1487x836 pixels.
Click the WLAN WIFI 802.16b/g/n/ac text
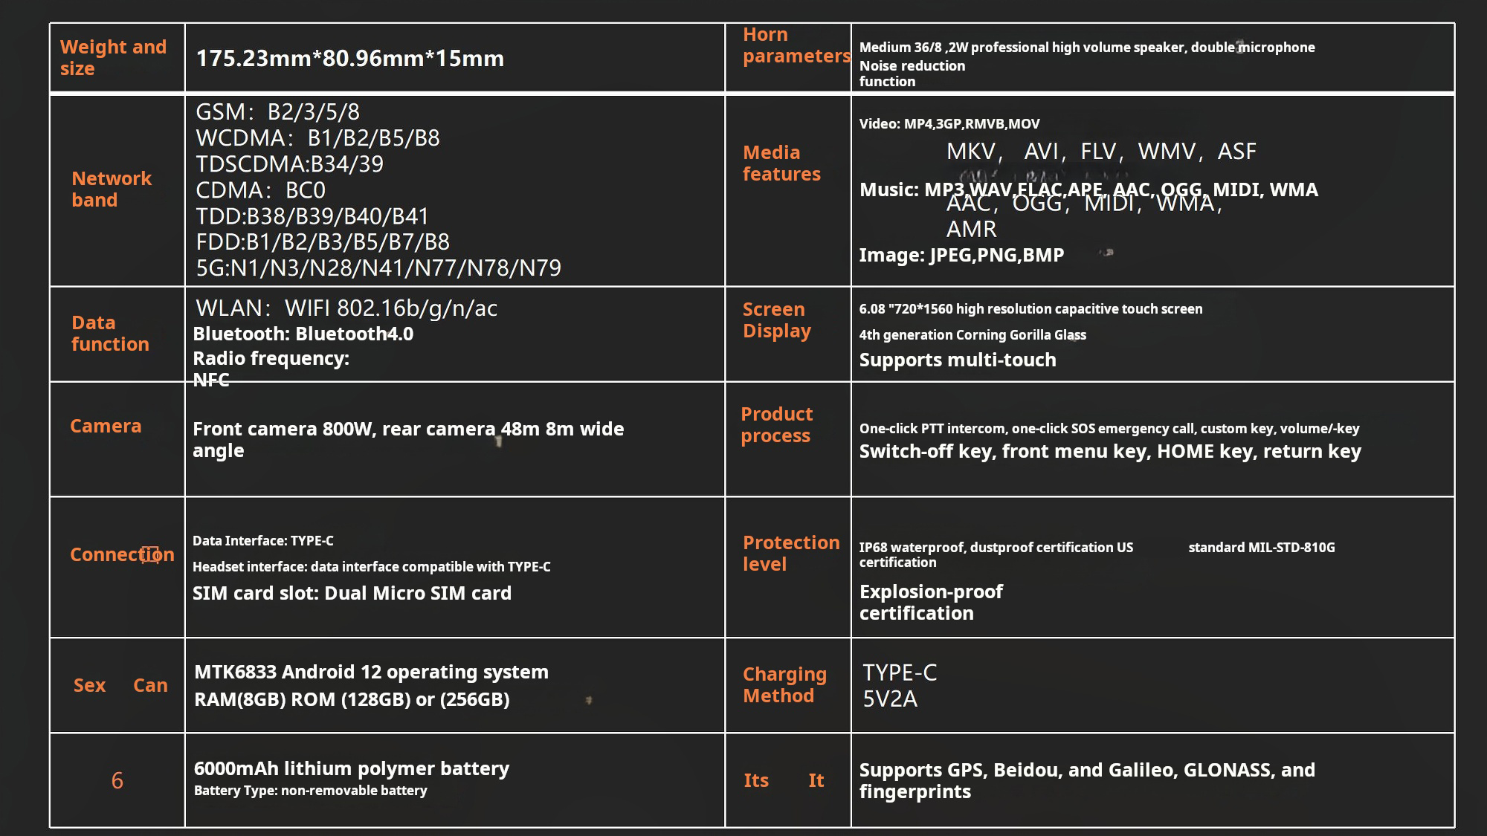click(x=346, y=308)
